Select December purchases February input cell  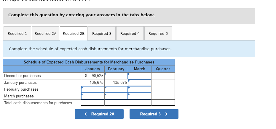tap(116, 76)
